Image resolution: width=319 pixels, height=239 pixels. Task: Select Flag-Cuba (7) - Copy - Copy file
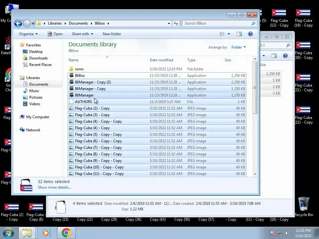(x=157, y=147)
